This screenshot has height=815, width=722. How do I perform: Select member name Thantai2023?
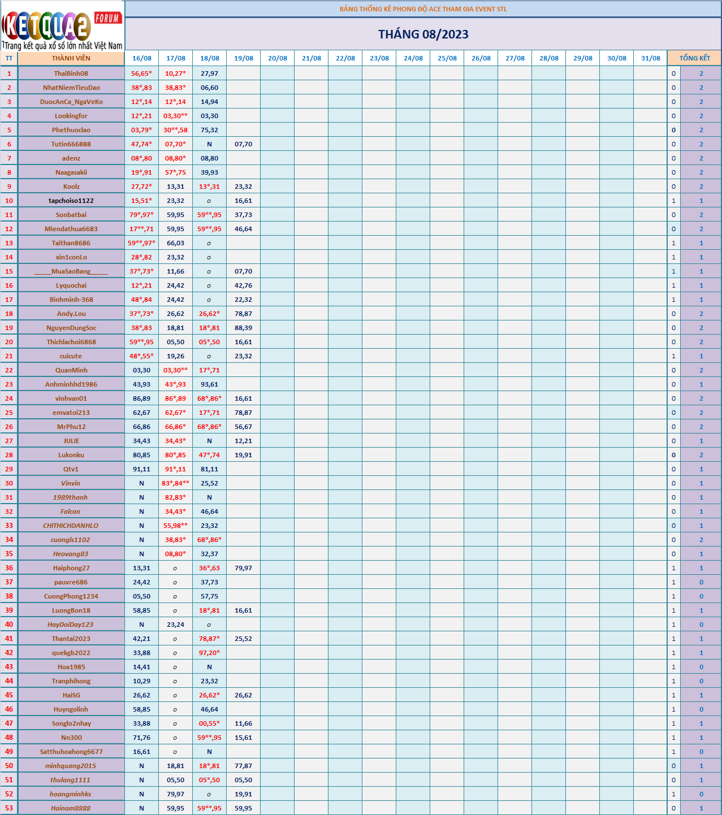click(71, 639)
